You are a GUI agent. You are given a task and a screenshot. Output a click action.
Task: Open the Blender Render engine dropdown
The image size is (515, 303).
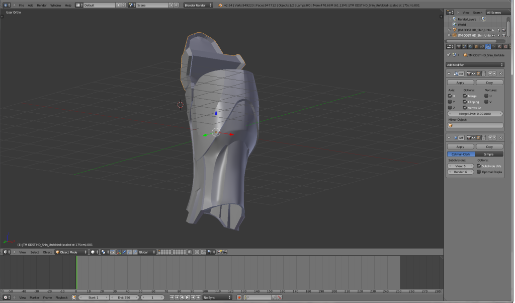198,5
